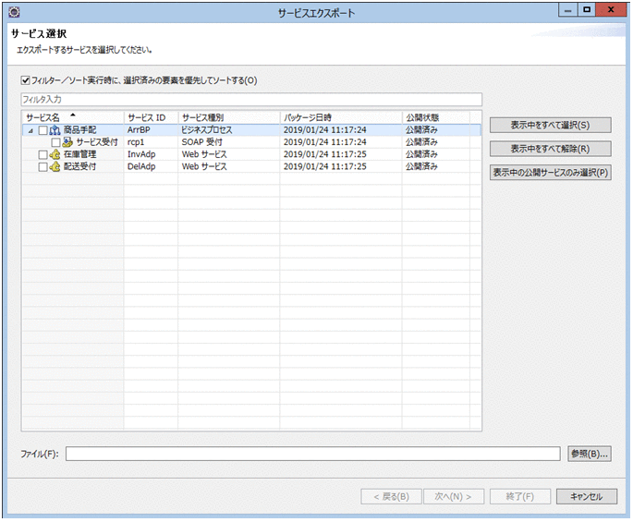The width and height of the screenshot is (633, 522).
Task: Select the サービス受付 row name
Action: tap(97, 142)
